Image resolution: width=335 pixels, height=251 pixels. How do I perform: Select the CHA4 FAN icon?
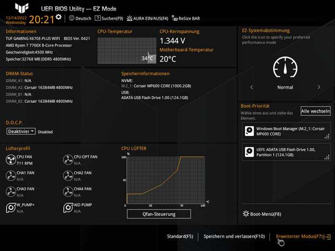click(x=68, y=192)
